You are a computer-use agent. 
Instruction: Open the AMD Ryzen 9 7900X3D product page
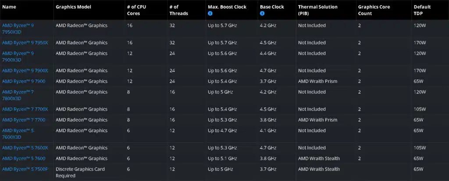click(18, 56)
